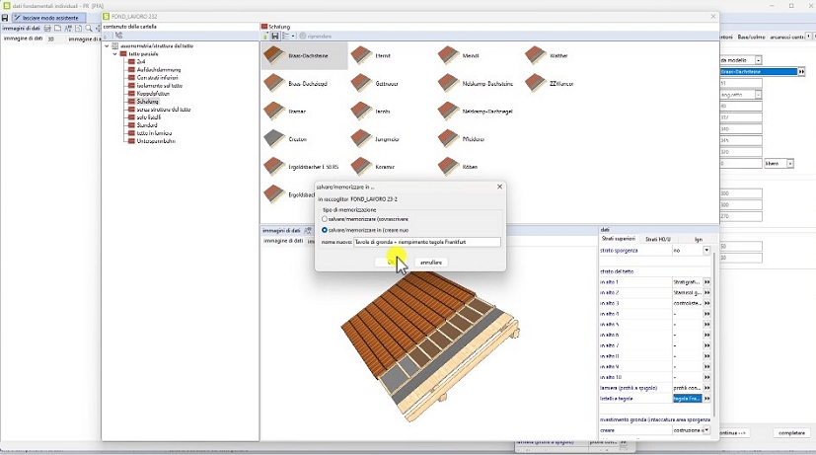Select 'salvare/memorizzare in (creare nuo' radio button
The image size is (816, 455).
coord(326,230)
